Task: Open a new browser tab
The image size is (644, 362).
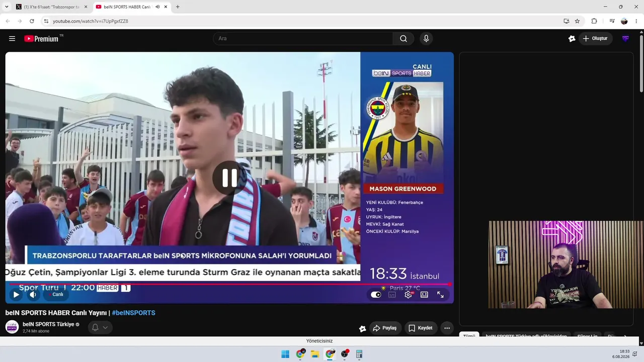Action: [178, 7]
